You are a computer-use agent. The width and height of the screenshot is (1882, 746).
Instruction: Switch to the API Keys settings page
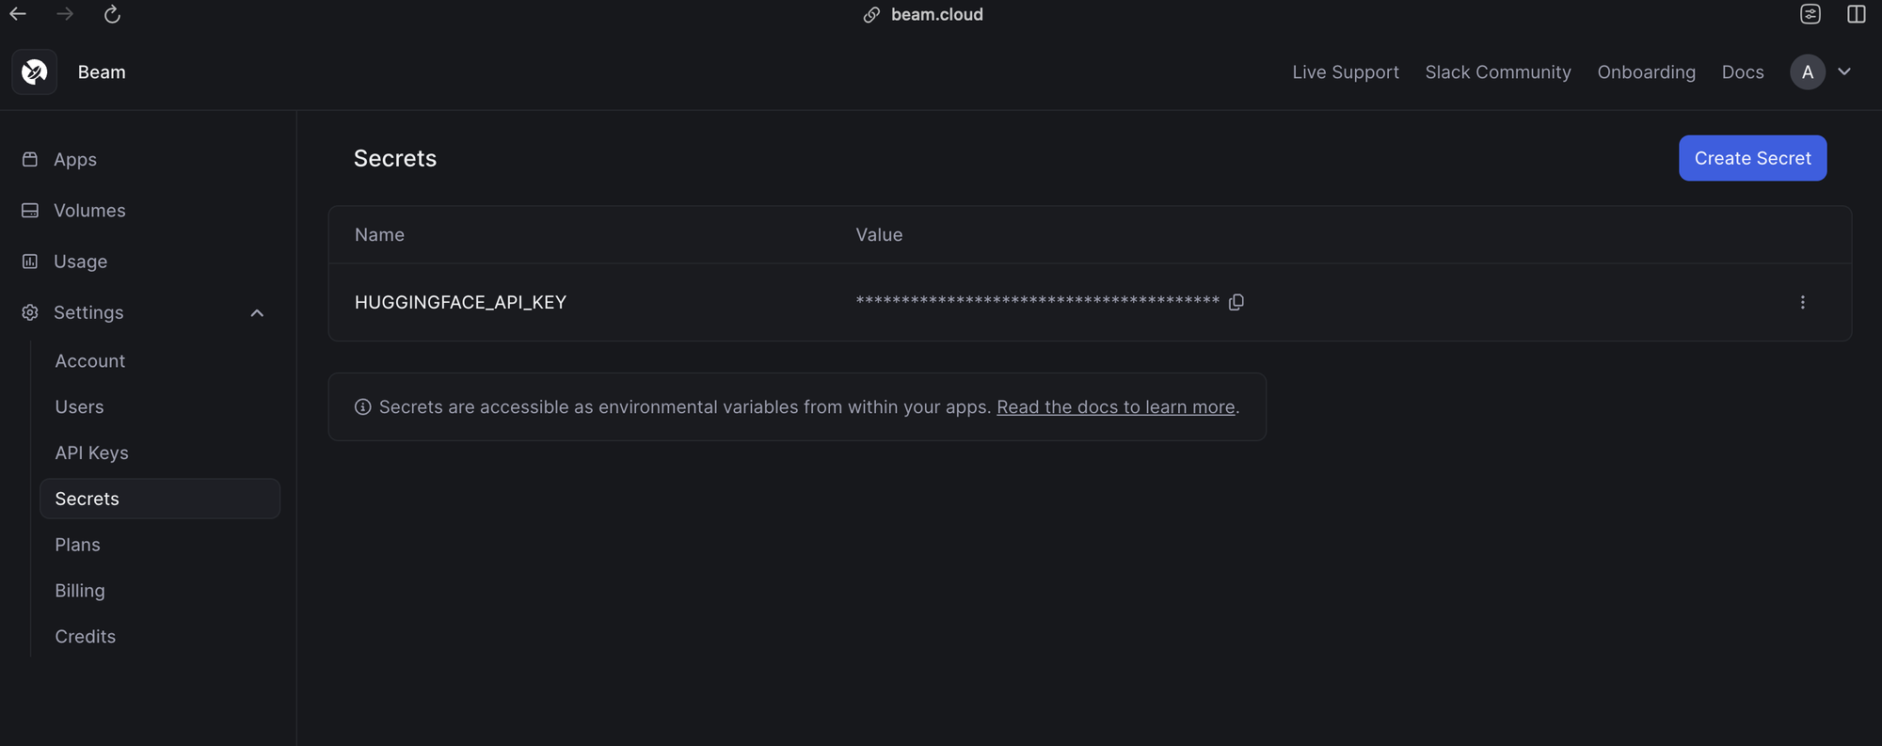[91, 452]
